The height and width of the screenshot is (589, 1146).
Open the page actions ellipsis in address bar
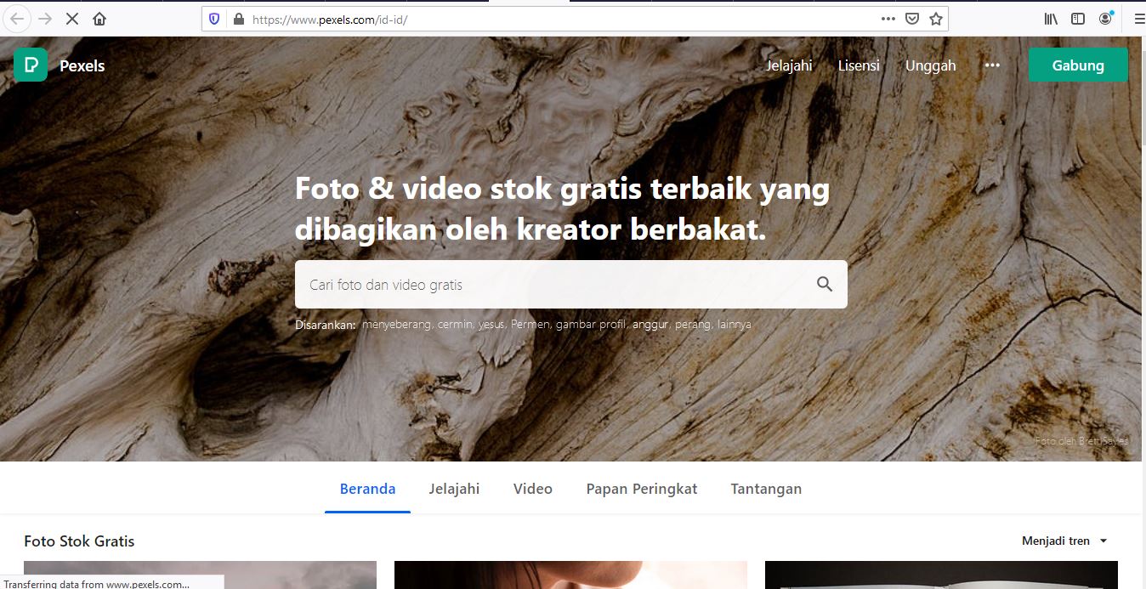(888, 17)
